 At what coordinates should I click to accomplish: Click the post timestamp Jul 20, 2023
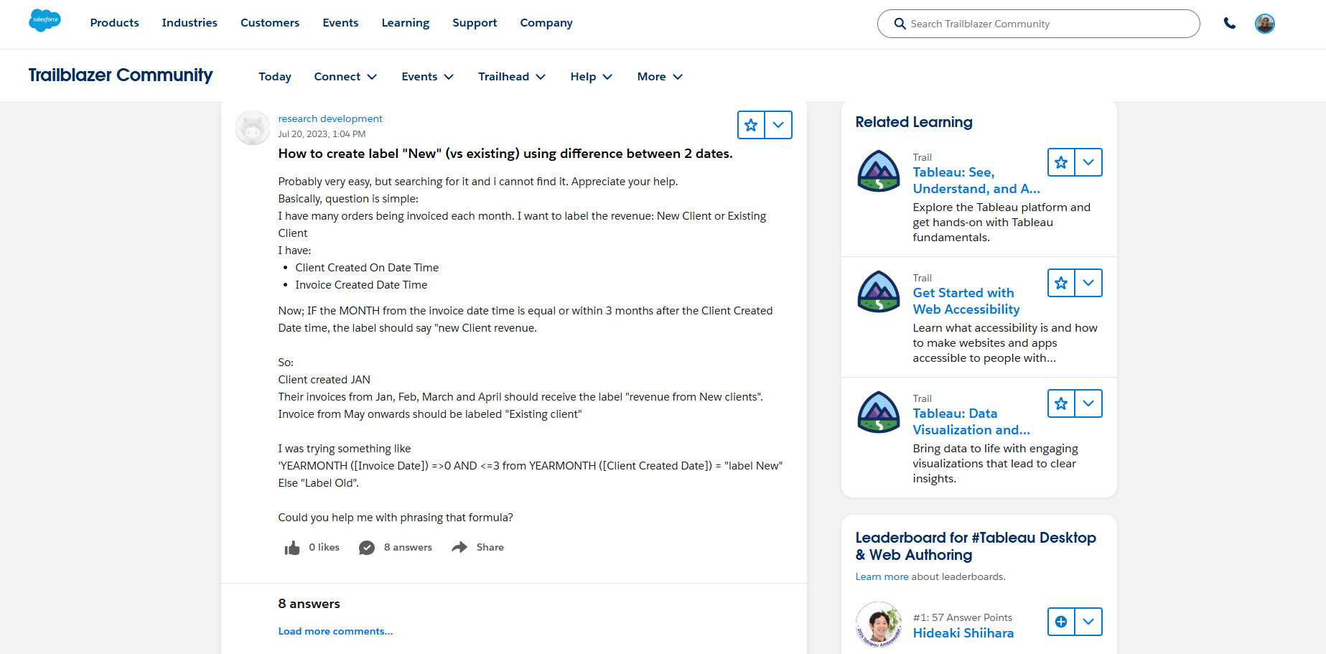(x=322, y=134)
